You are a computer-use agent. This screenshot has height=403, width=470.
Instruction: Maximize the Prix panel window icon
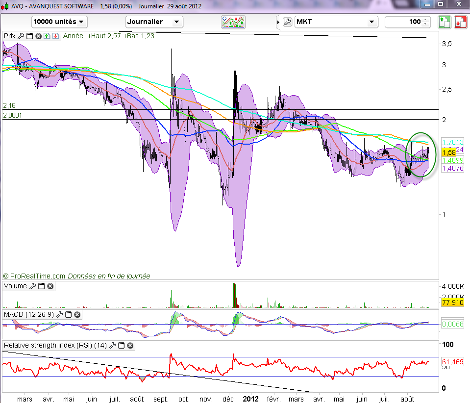[x=29, y=36]
